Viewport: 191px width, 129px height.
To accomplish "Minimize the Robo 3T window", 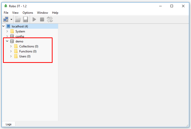I will [160, 6].
